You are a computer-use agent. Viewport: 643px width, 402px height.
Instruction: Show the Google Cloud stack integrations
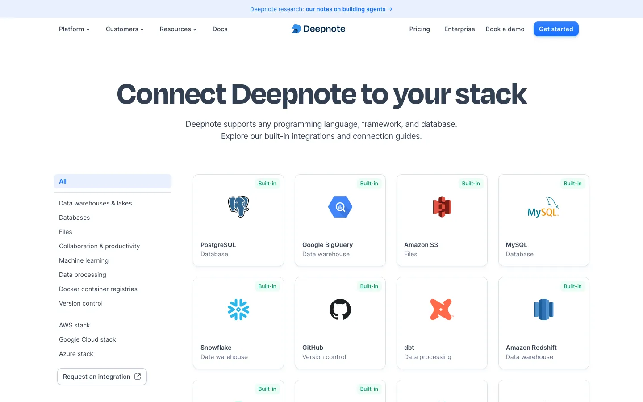[88, 339]
